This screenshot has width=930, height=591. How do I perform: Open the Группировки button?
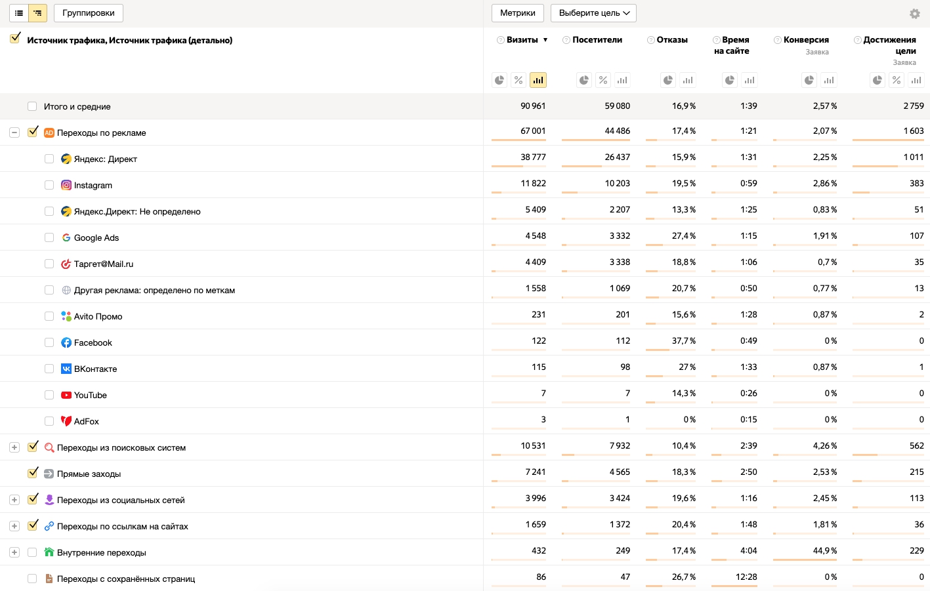tap(89, 13)
